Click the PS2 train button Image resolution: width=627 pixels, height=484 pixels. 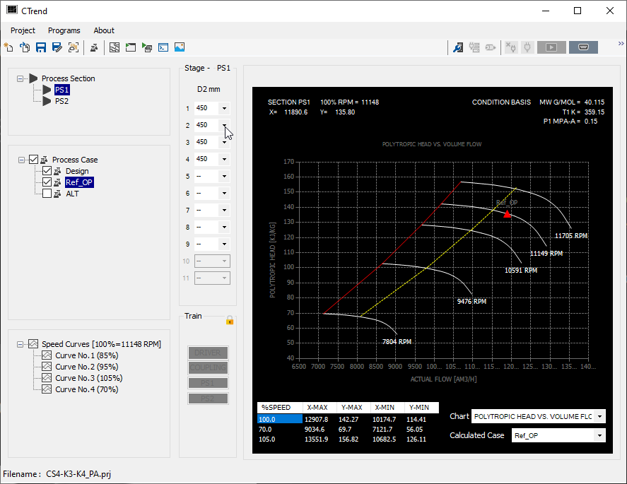click(x=208, y=399)
